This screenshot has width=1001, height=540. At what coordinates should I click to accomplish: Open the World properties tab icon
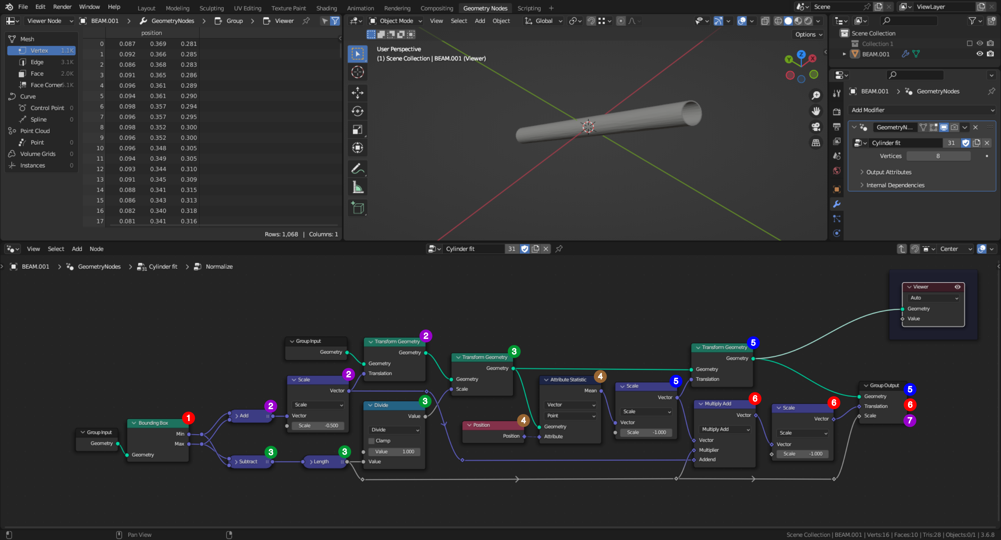[x=837, y=171]
